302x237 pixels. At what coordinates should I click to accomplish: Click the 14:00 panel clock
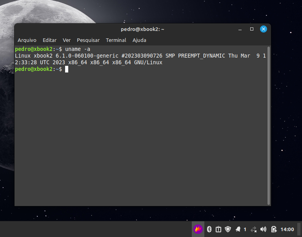pos(287,229)
